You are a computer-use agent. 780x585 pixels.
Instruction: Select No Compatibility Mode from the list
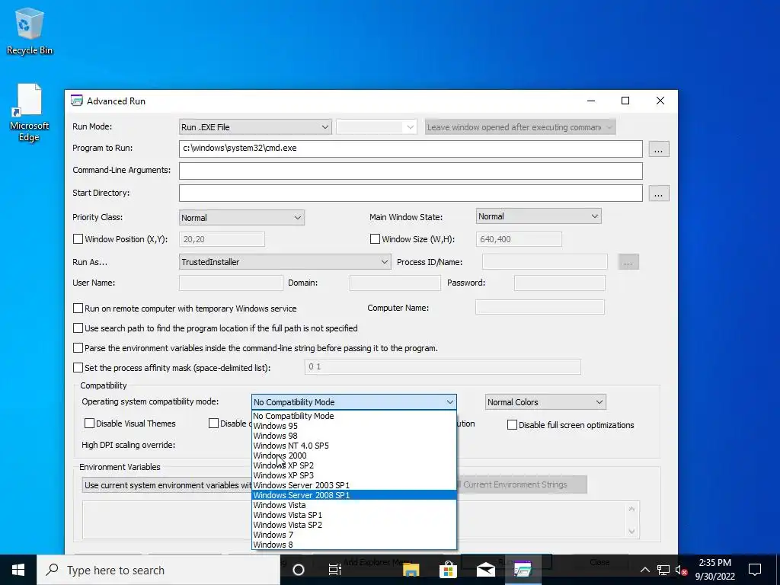[x=353, y=416]
